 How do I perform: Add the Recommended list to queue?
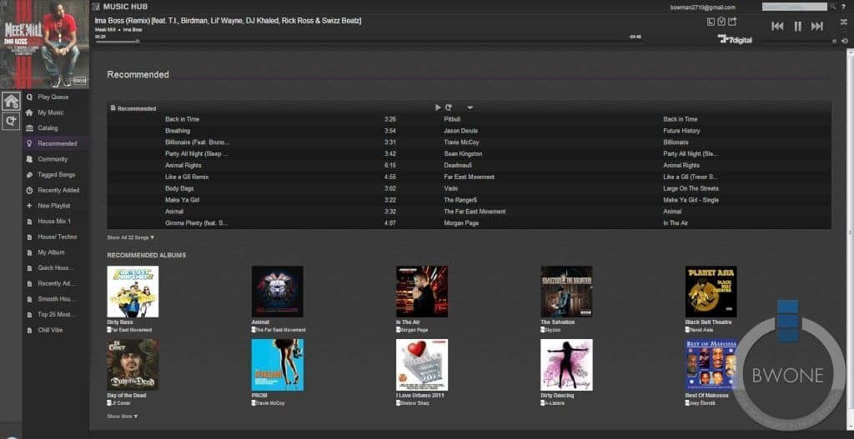coord(448,107)
